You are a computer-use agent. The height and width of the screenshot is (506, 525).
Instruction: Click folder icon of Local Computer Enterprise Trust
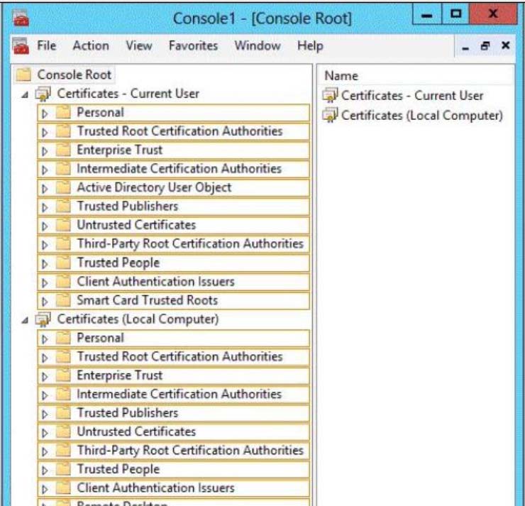(x=63, y=375)
